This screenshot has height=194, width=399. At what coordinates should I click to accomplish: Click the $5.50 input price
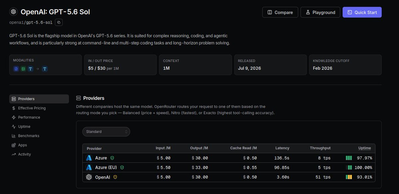(164, 168)
